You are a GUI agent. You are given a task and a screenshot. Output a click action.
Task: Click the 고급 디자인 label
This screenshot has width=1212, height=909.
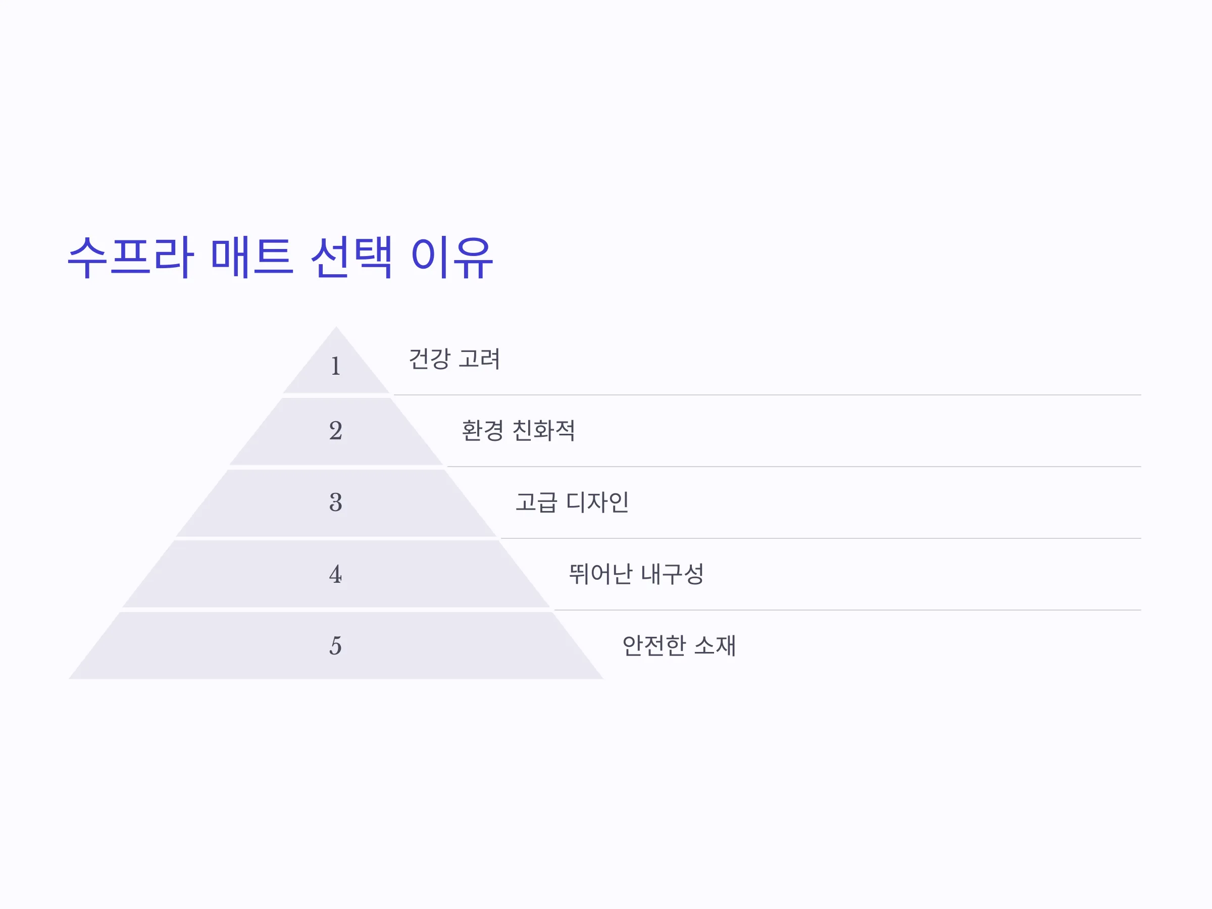[x=572, y=502]
